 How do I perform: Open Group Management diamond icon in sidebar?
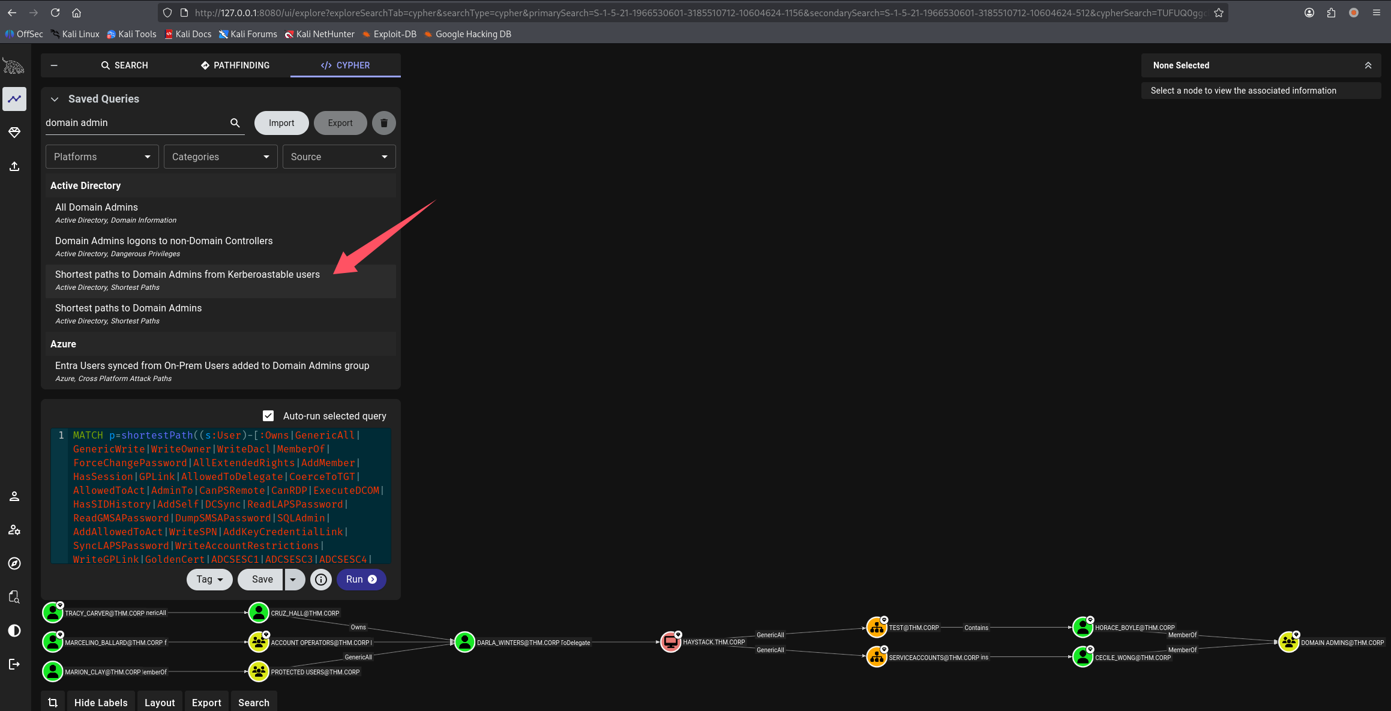[x=14, y=133]
